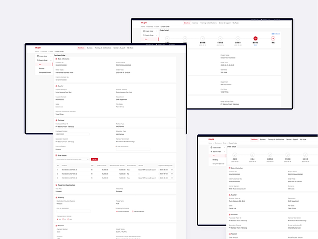Image resolution: width=318 pixels, height=239 pixels.
Task: Click the red button beside shipping date dropdown
Action: [94, 159]
